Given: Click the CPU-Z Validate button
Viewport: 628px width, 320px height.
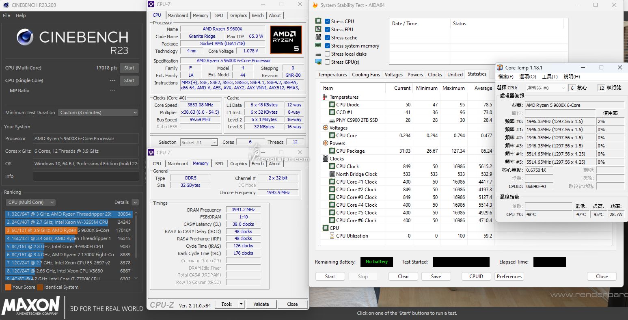Looking at the screenshot, I should [261, 304].
